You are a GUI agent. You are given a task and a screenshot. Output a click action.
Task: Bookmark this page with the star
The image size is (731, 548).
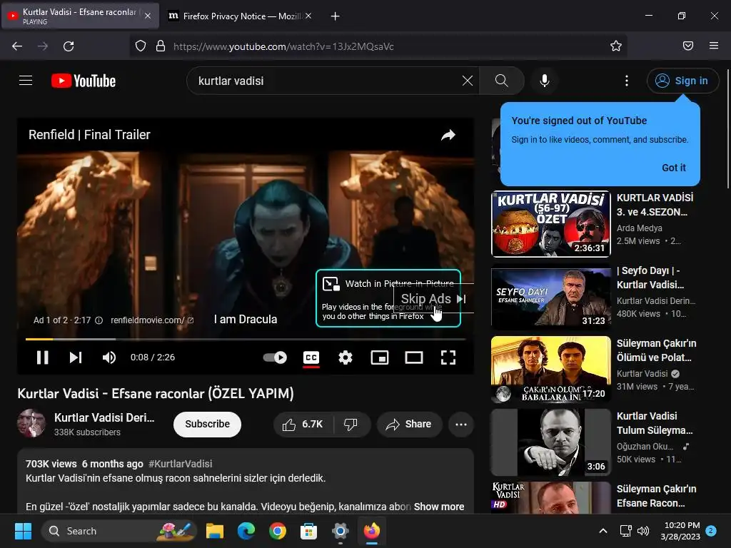click(x=616, y=46)
